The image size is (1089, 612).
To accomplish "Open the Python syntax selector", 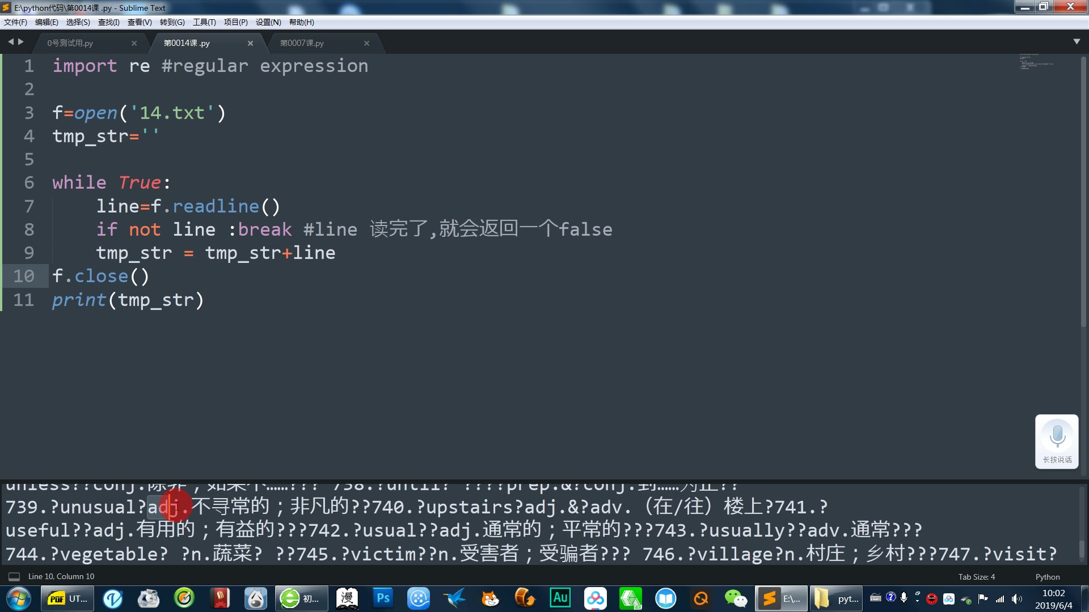I will click(x=1047, y=576).
